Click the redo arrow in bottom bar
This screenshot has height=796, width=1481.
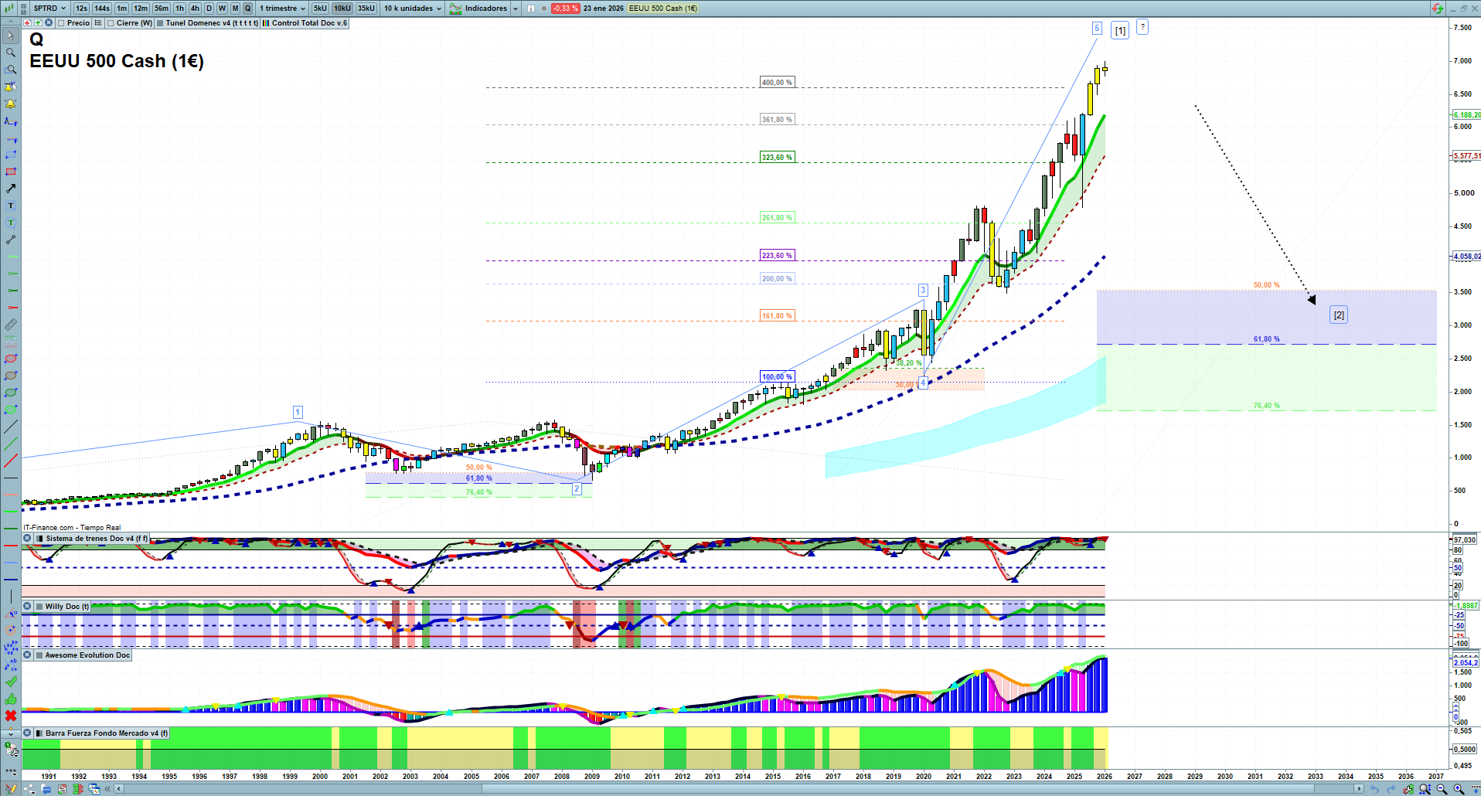pyautogui.click(x=1391, y=789)
